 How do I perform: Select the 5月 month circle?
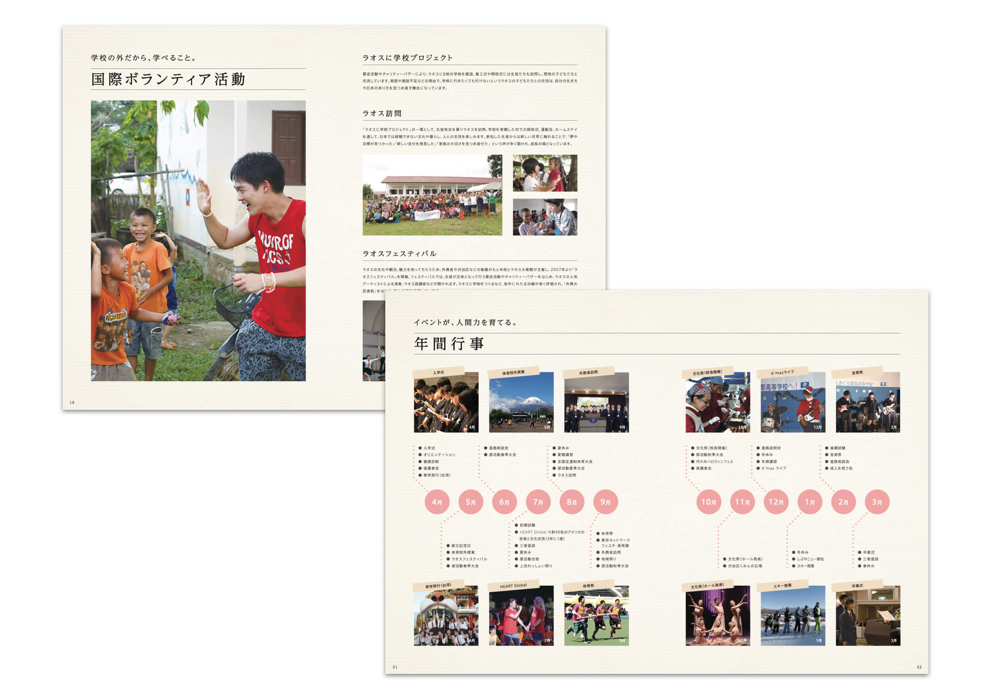coord(471,502)
